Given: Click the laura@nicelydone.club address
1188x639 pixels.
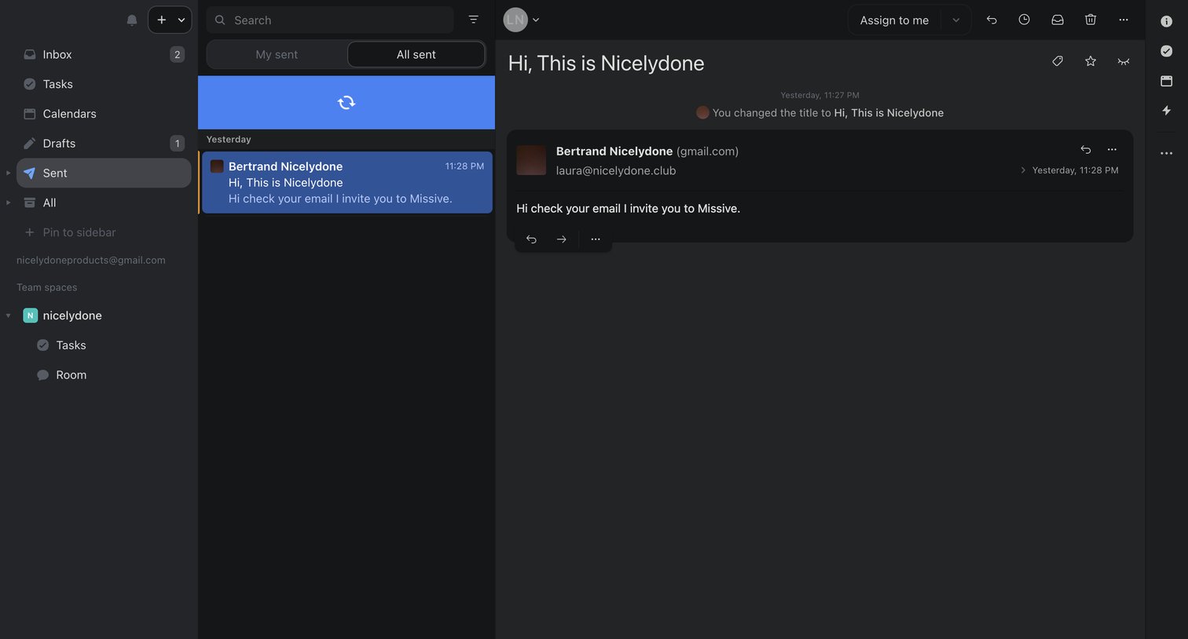Looking at the screenshot, I should coord(616,170).
